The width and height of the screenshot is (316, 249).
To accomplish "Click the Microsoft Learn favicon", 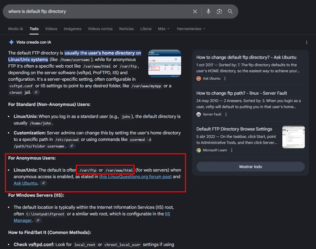I will pos(199,150).
